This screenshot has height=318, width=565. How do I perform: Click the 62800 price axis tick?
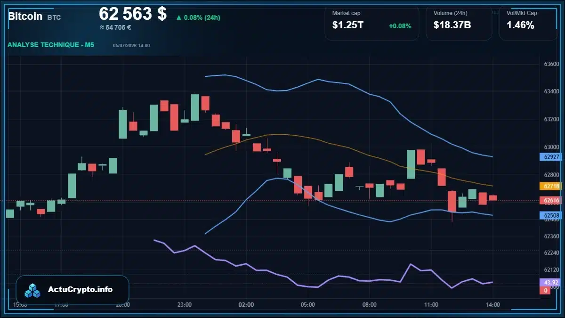click(551, 175)
